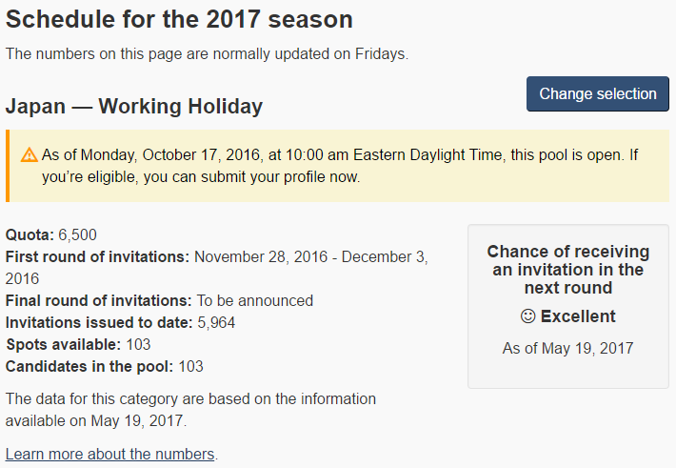The image size is (676, 468).
Task: Click the Quota value 6,500
Action: 78,234
